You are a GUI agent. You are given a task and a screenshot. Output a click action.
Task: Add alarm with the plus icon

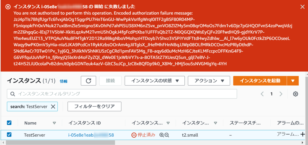(x=303, y=134)
